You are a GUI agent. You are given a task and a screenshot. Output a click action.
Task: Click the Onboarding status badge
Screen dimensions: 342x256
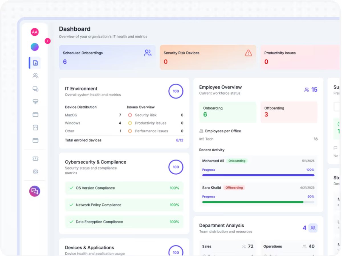[x=237, y=161]
